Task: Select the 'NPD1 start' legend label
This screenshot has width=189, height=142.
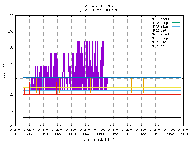Action: pos(161,34)
